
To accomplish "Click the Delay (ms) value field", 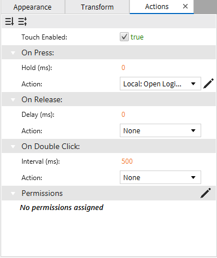I will tap(123, 115).
